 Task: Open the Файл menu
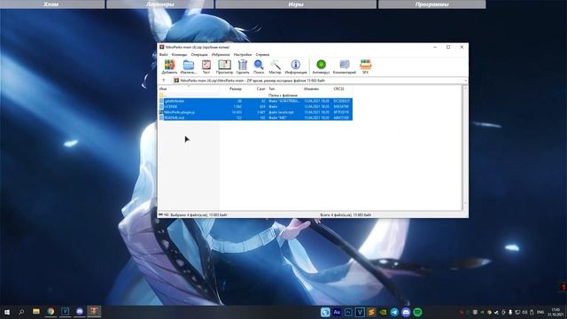(x=163, y=55)
